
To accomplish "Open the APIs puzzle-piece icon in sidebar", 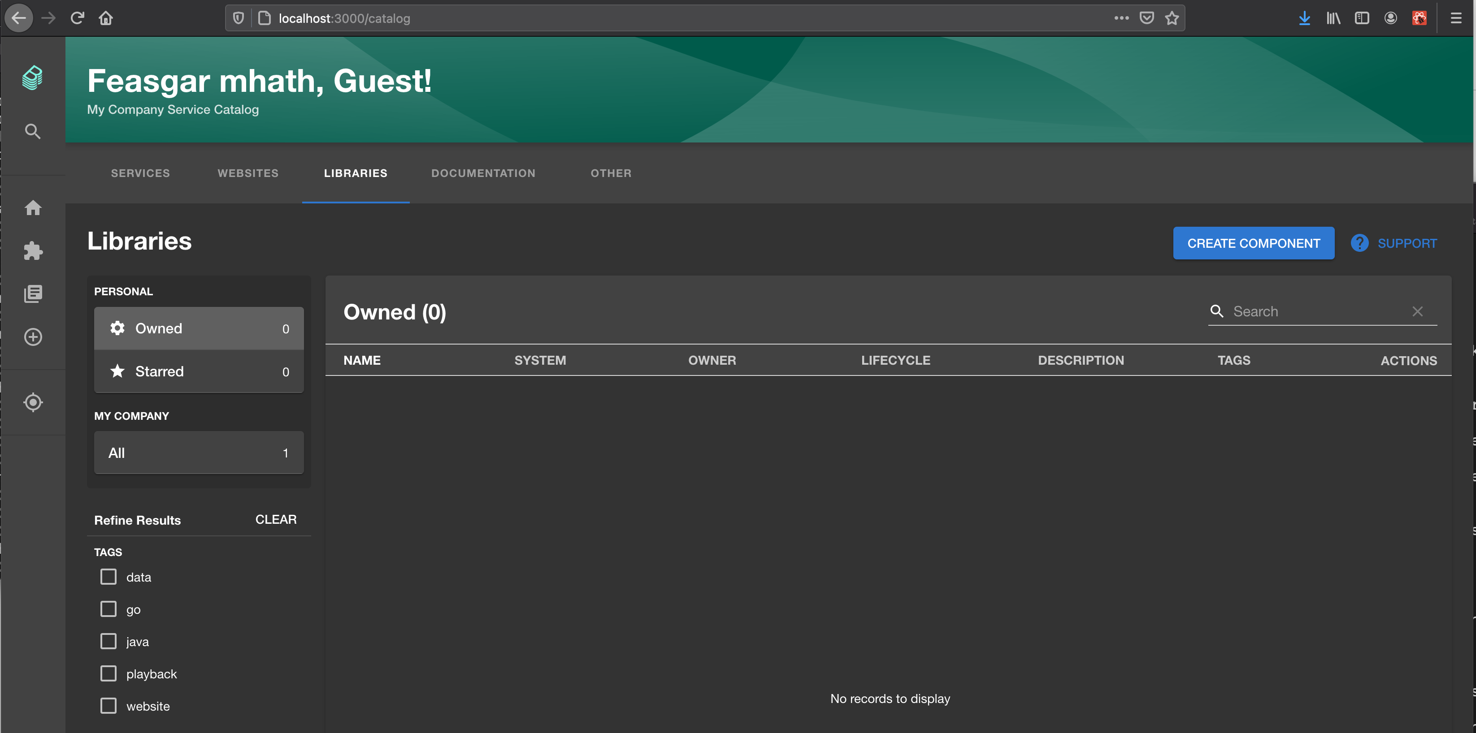I will [x=33, y=251].
